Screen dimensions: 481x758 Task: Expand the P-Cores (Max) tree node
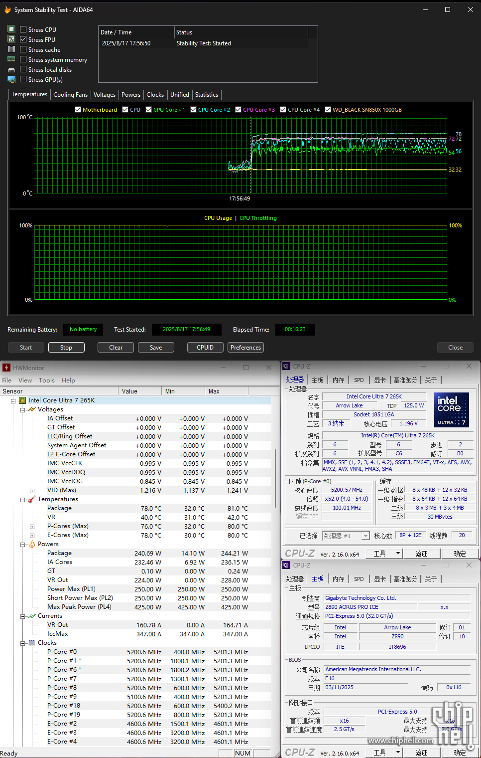(x=32, y=526)
